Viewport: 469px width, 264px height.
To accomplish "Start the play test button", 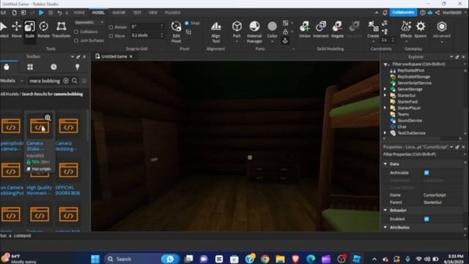I will [41, 12].
